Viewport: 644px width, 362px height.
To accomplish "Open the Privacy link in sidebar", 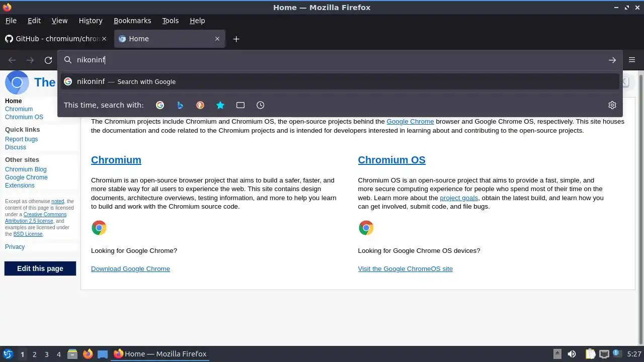I will tap(15, 247).
